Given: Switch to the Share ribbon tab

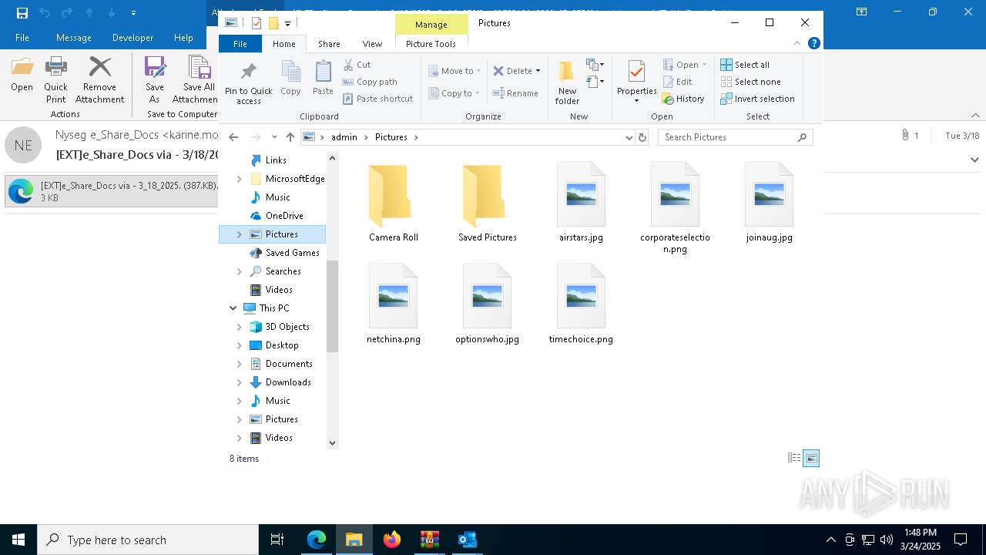Looking at the screenshot, I should click(329, 44).
